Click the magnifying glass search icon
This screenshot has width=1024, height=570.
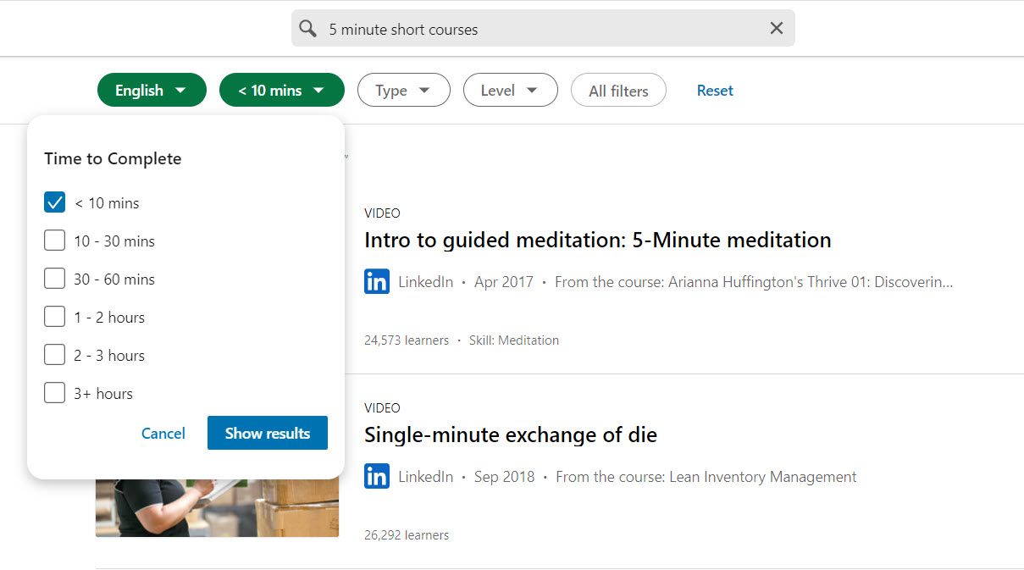click(x=307, y=28)
